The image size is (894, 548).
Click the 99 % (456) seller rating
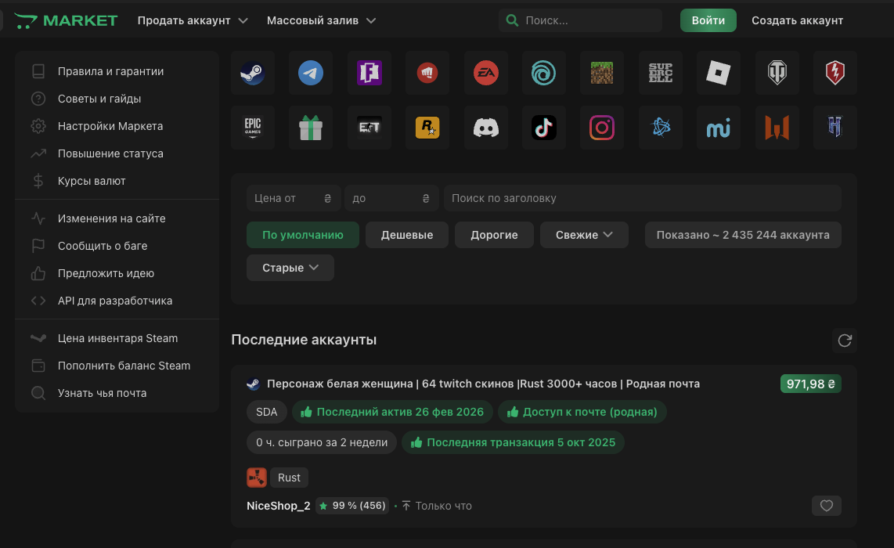[x=352, y=506]
